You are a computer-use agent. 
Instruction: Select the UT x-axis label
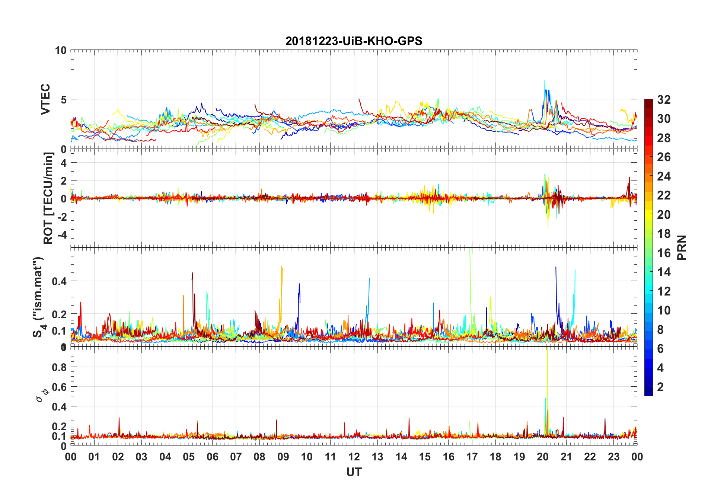pos(354,472)
